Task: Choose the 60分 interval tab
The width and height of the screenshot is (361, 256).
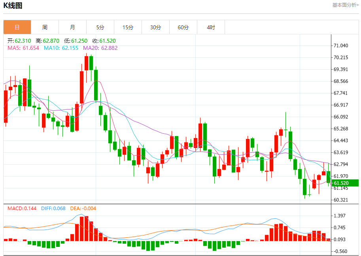Action: coord(183,27)
